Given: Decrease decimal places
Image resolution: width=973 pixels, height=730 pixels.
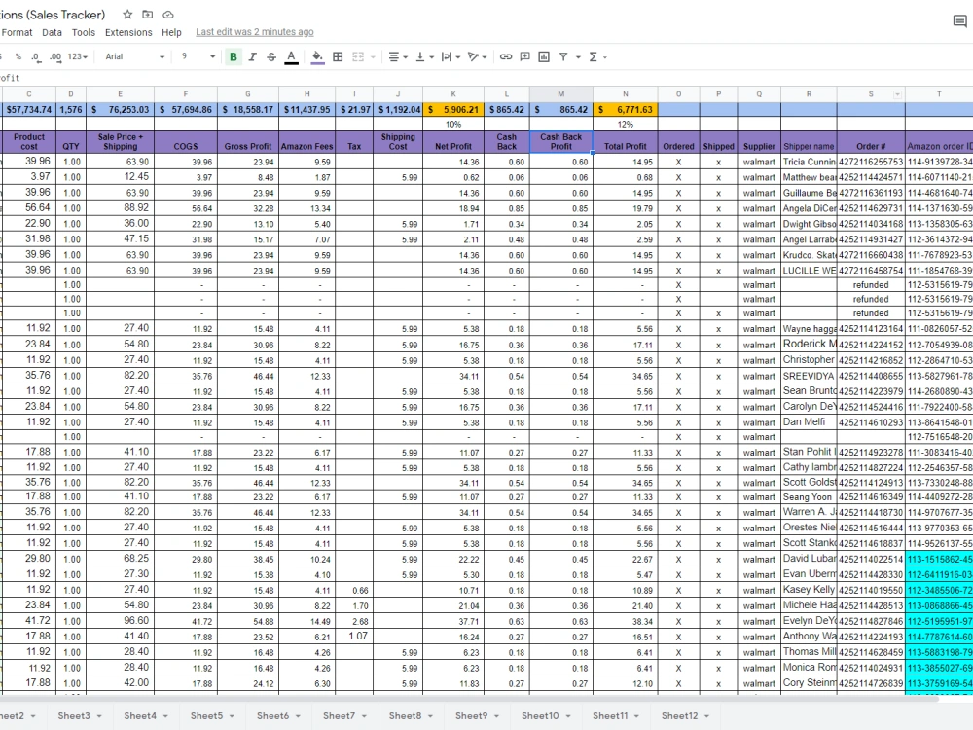Looking at the screenshot, I should [x=36, y=56].
